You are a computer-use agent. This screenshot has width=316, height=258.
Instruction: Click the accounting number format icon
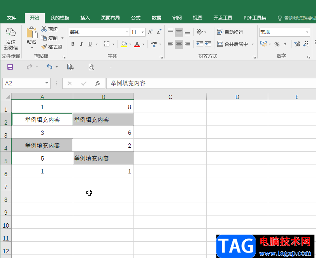[x=263, y=44]
